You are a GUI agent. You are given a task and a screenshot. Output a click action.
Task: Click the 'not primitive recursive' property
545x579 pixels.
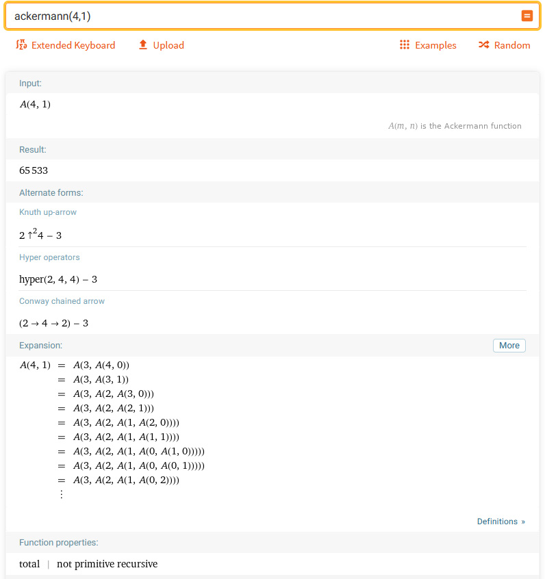point(107,564)
